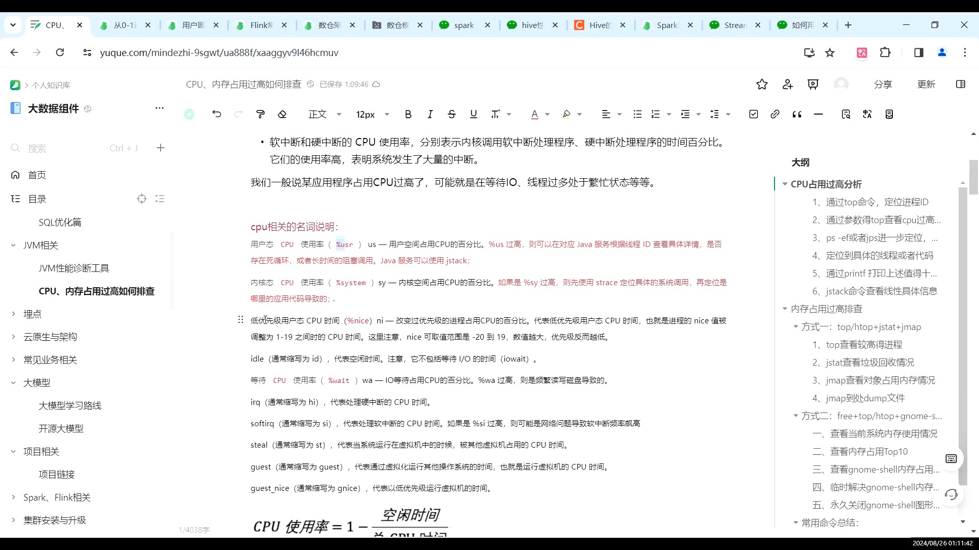979x550 pixels.
Task: Open collaborator invite icon
Action: pos(788,84)
